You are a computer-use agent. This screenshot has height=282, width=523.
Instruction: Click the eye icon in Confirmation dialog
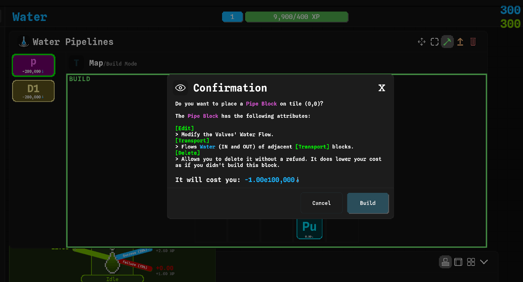point(180,88)
